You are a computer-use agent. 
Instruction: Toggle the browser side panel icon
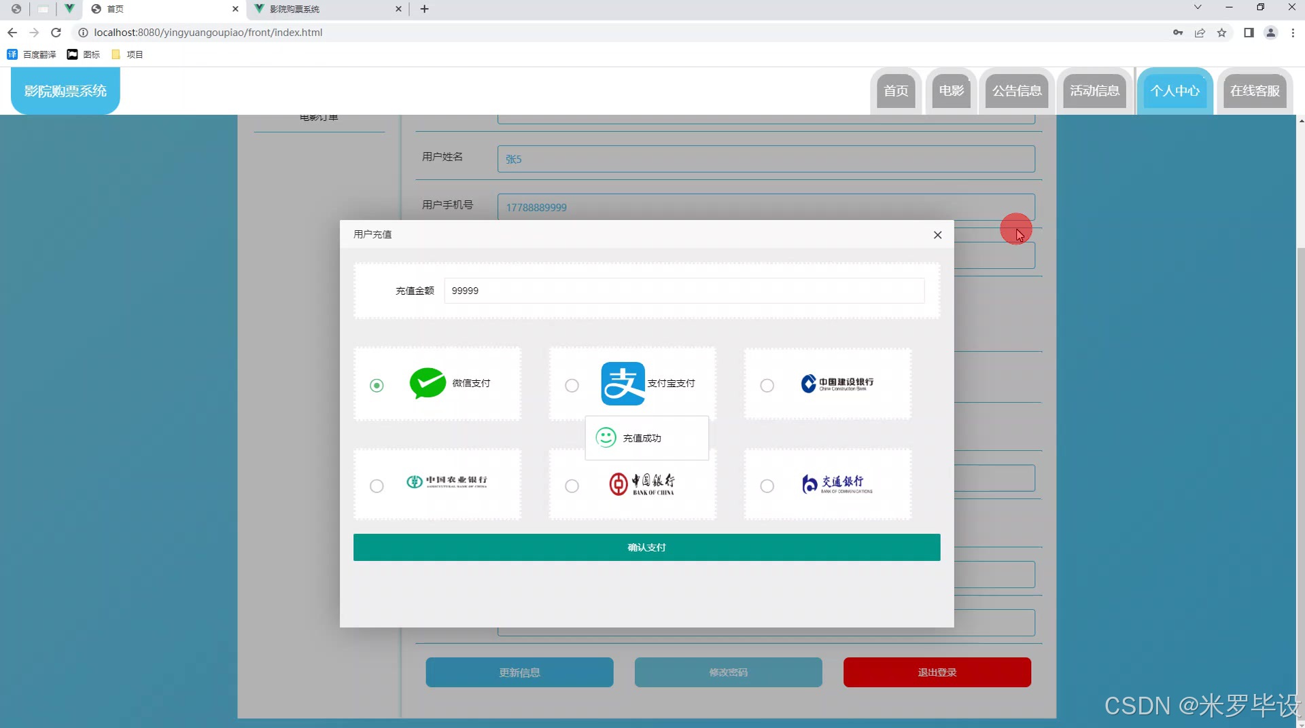pyautogui.click(x=1249, y=33)
